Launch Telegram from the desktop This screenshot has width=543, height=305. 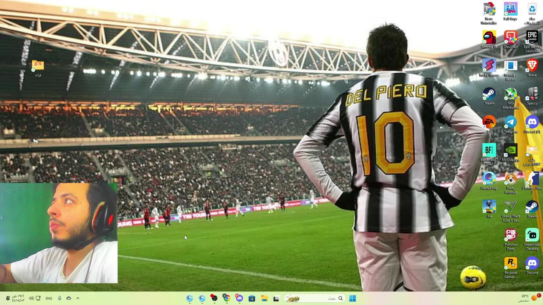510,125
